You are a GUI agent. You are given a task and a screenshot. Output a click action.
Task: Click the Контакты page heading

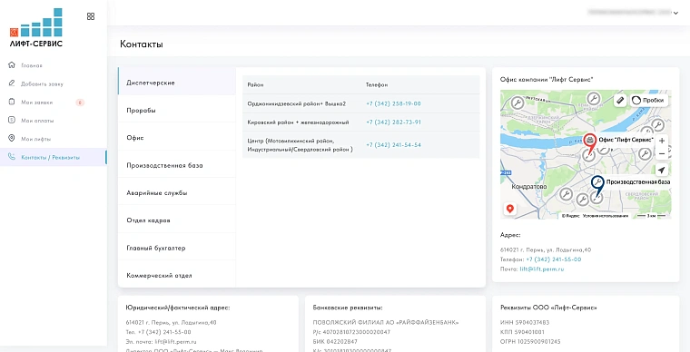[x=142, y=44]
